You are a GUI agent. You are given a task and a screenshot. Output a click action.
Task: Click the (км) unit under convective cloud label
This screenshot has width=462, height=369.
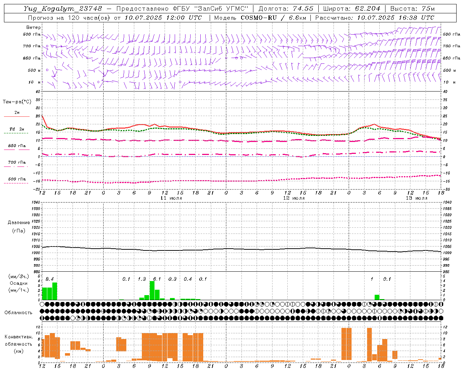tap(18, 351)
